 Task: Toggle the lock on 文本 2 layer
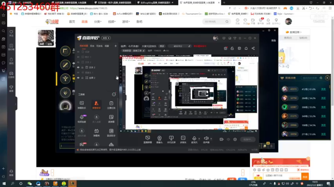pos(82,67)
